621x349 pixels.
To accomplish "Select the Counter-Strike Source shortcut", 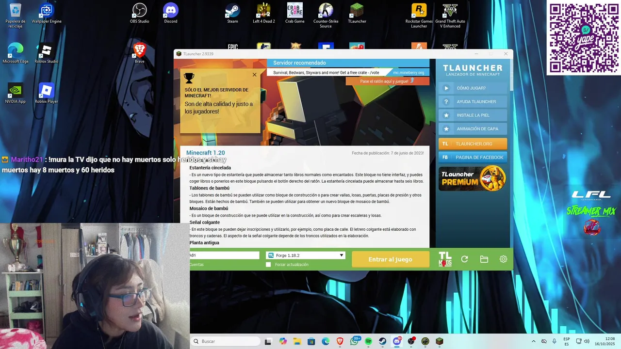I will (x=326, y=16).
